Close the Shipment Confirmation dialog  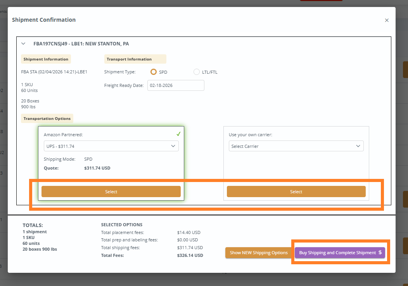click(x=387, y=20)
